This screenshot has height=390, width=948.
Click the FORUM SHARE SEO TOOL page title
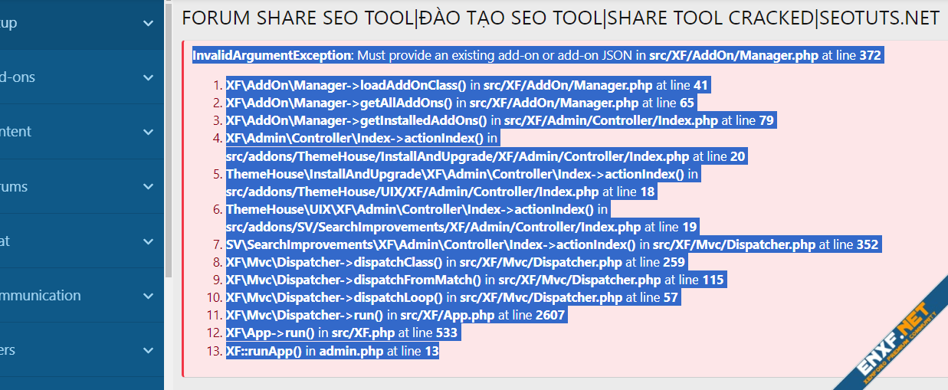[x=560, y=18]
